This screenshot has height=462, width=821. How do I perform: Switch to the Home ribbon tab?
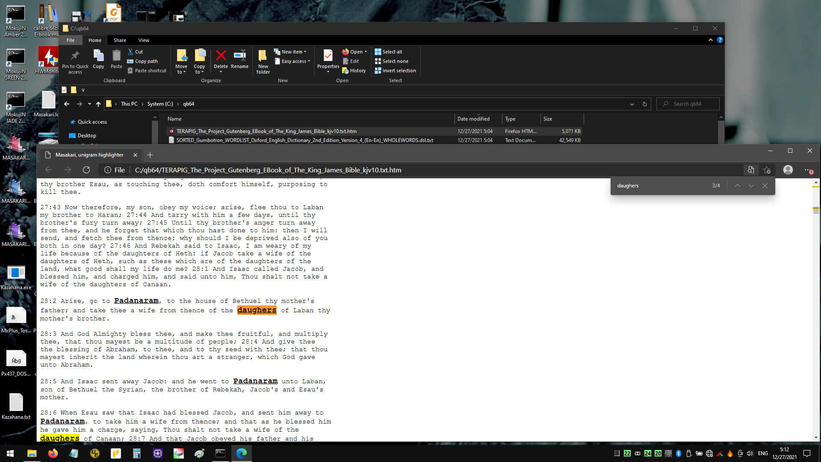pyautogui.click(x=95, y=40)
